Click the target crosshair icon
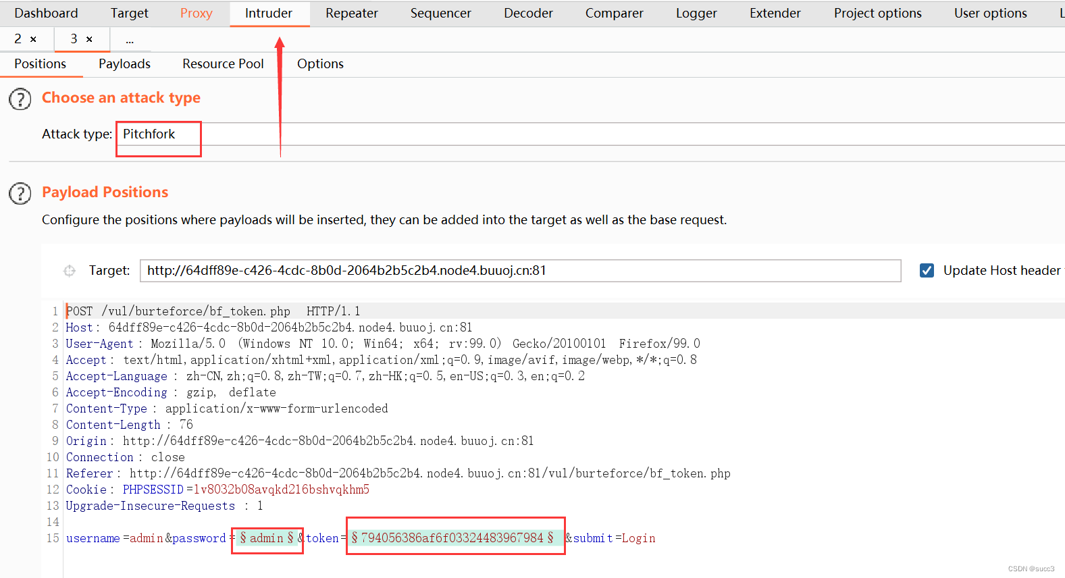This screenshot has width=1065, height=578. (x=70, y=271)
